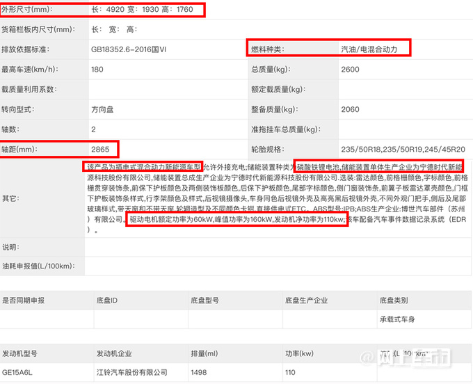Click the 整备质量 value 2060
The width and height of the screenshot is (473, 384).
[x=351, y=109]
